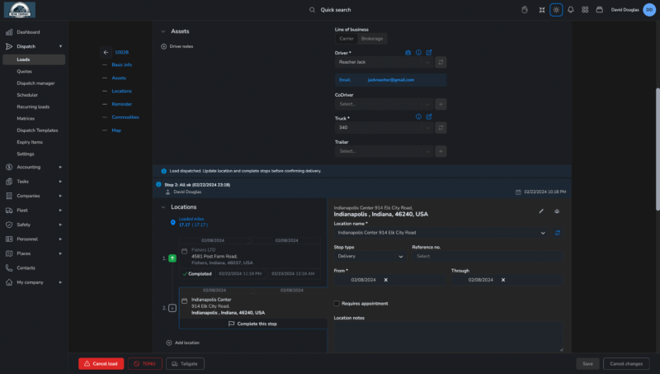Open the CoDriver select dropdown
This screenshot has width=660, height=374.
pyautogui.click(x=384, y=104)
